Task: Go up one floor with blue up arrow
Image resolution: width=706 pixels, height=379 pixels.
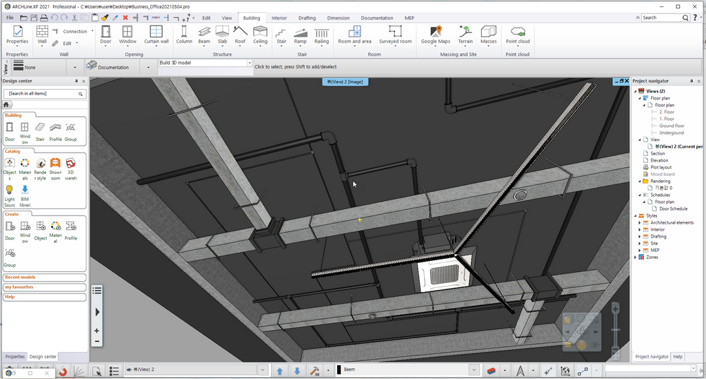Action: [x=280, y=371]
